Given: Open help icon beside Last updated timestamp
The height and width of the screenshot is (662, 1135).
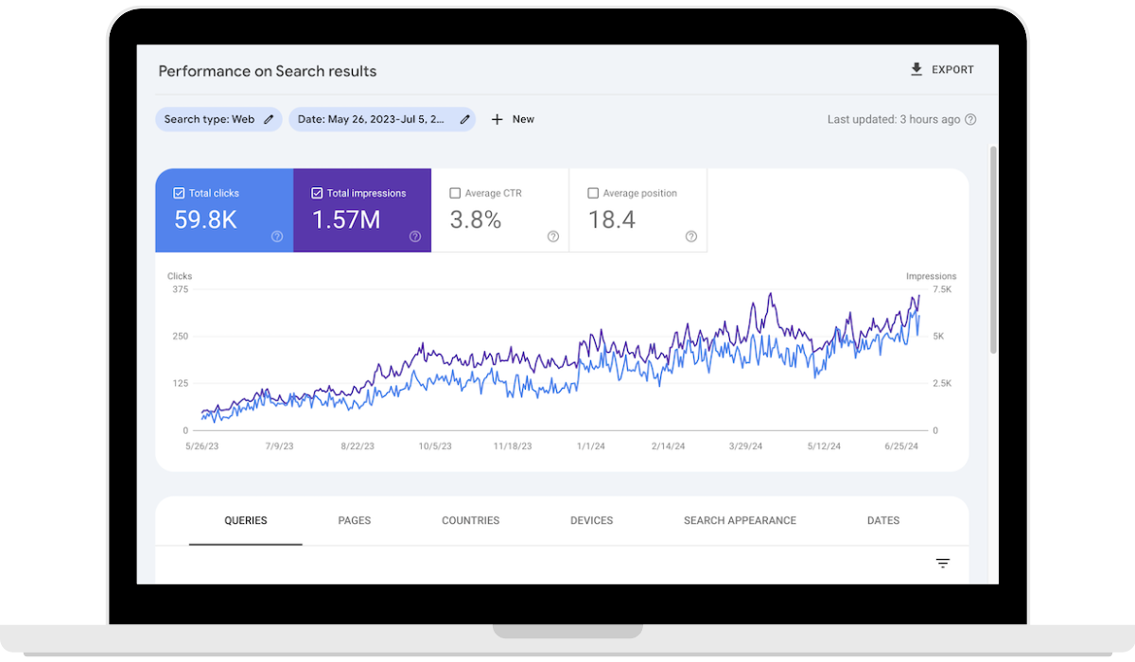Looking at the screenshot, I should [970, 119].
